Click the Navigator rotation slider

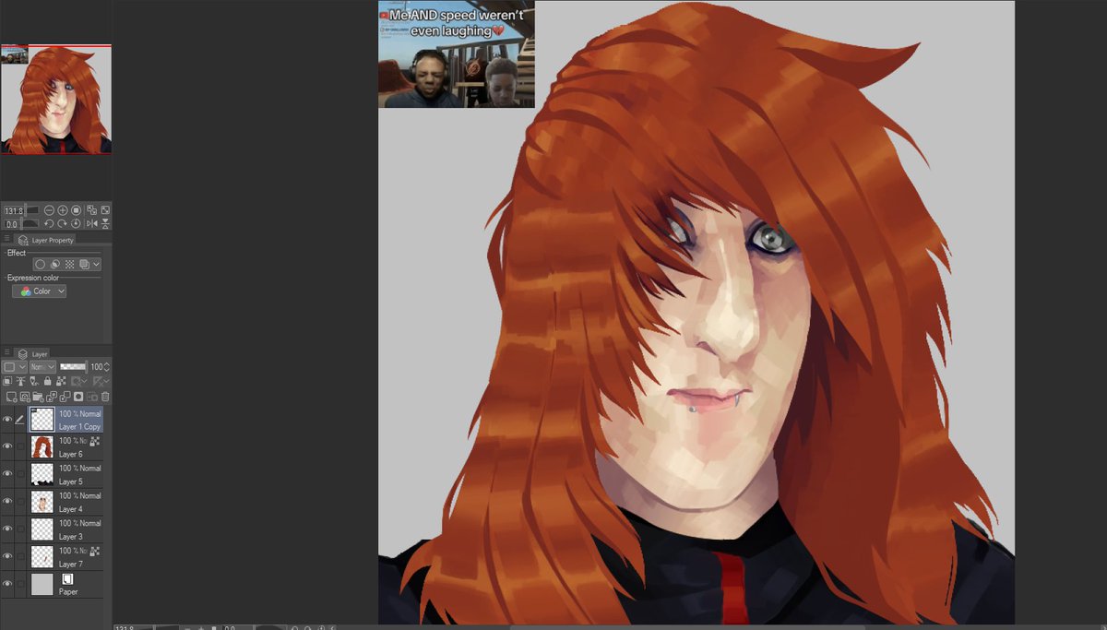(30, 224)
